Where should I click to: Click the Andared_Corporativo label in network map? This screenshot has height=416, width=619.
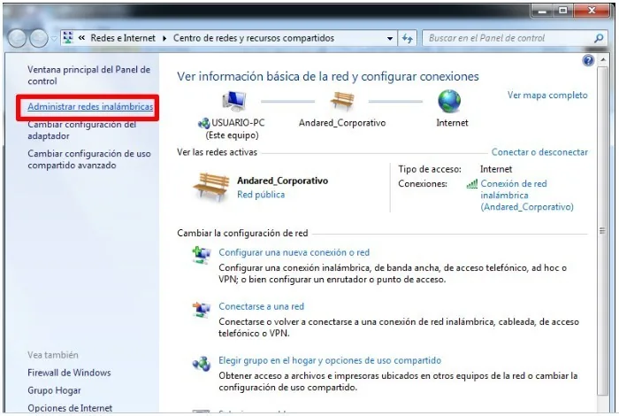342,123
